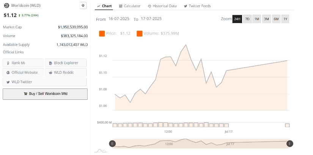Select the 24H zoom range
This screenshot has height=155, width=313.
click(x=237, y=19)
